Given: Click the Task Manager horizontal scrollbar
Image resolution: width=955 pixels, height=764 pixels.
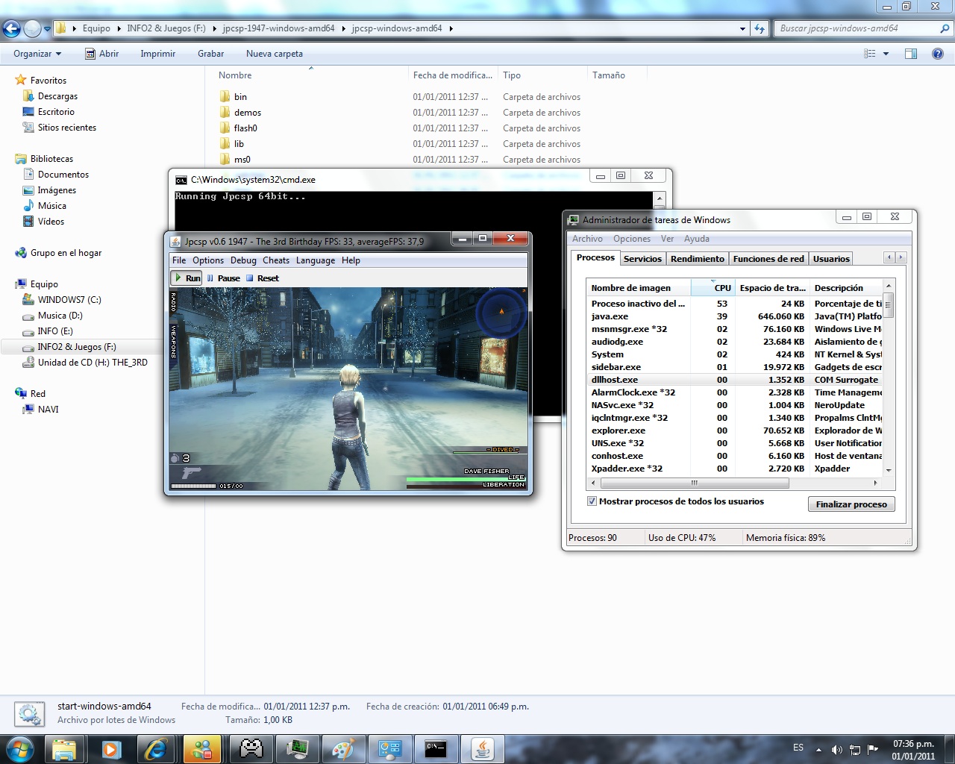Looking at the screenshot, I should click(x=694, y=483).
